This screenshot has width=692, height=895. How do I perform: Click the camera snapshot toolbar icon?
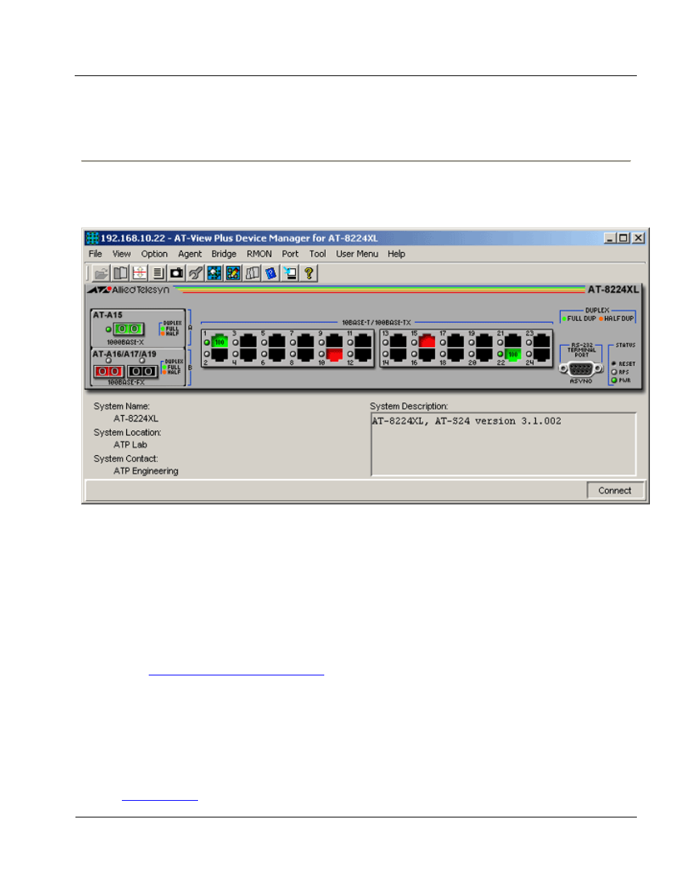point(176,273)
